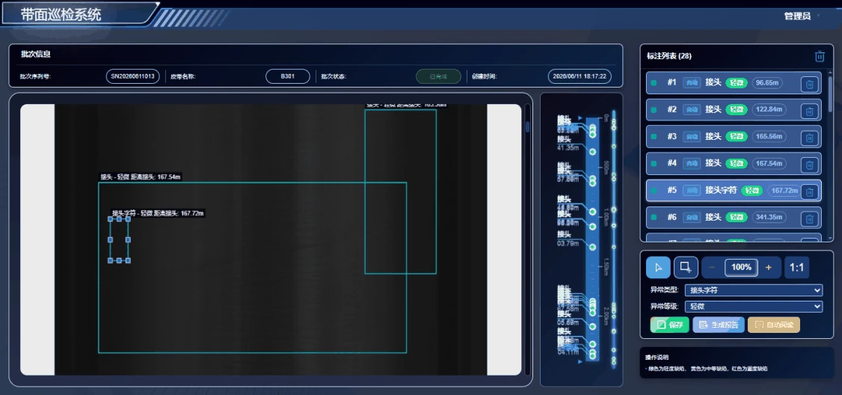Click the 接头字符 167.72m annotation label

point(158,213)
